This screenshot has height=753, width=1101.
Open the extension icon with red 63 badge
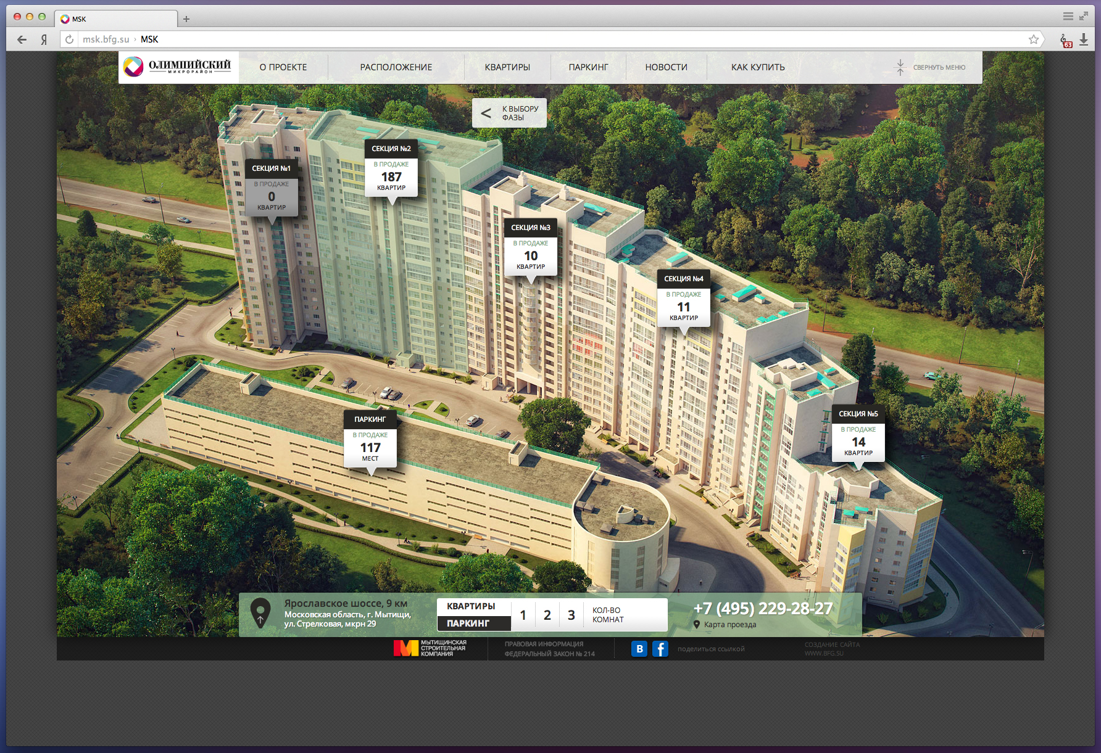1066,41
